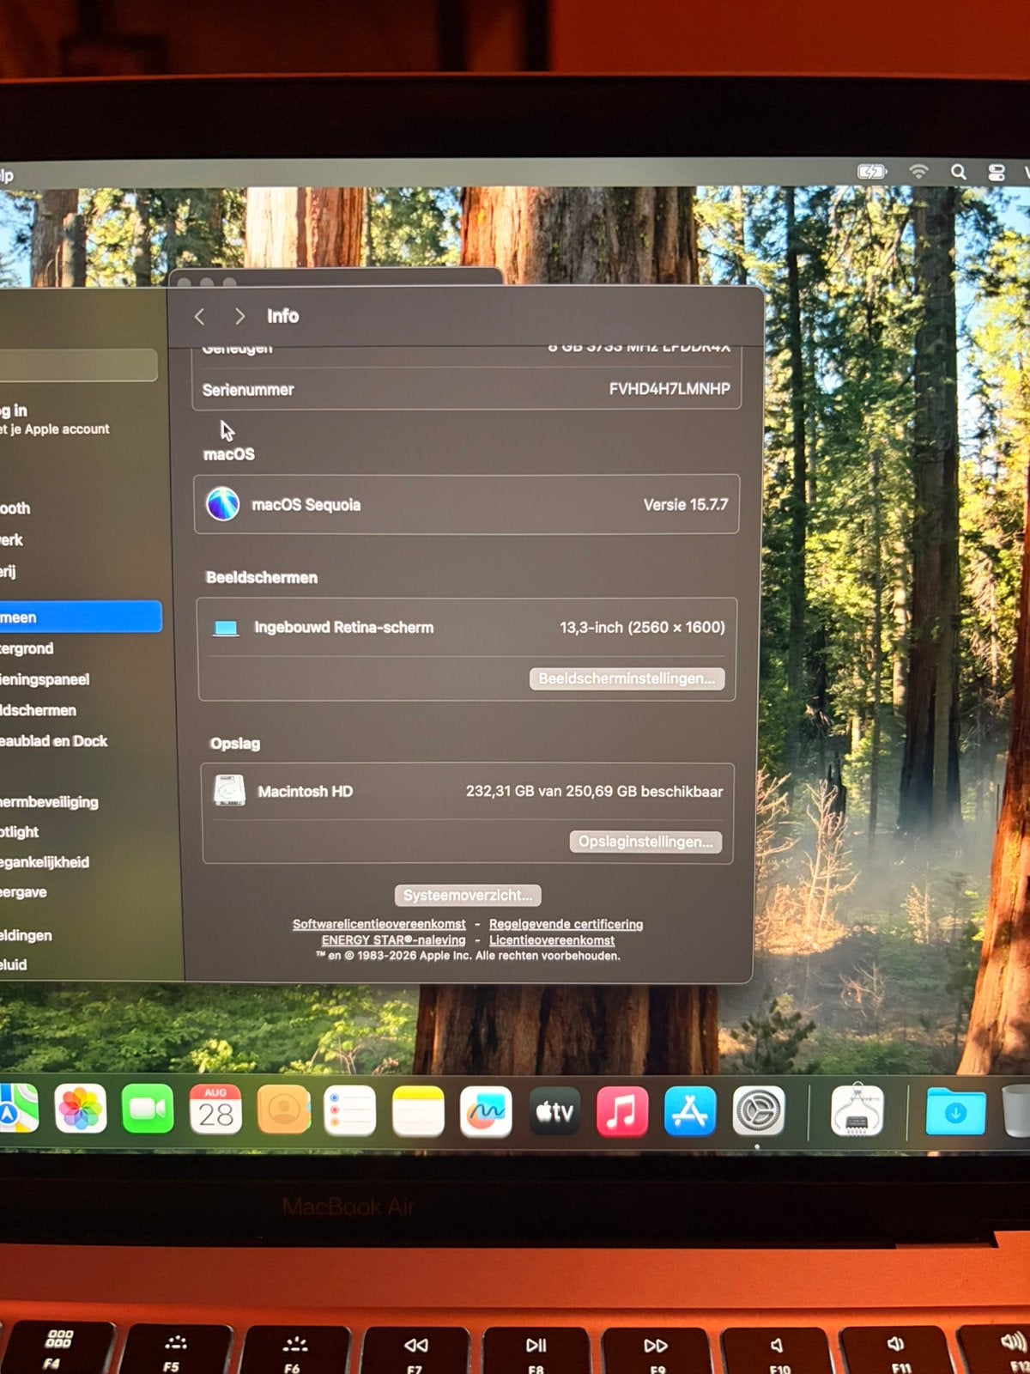Viewport: 1030px width, 1374px height.
Task: Select Geluid in the sidebar
Action: coord(14,965)
